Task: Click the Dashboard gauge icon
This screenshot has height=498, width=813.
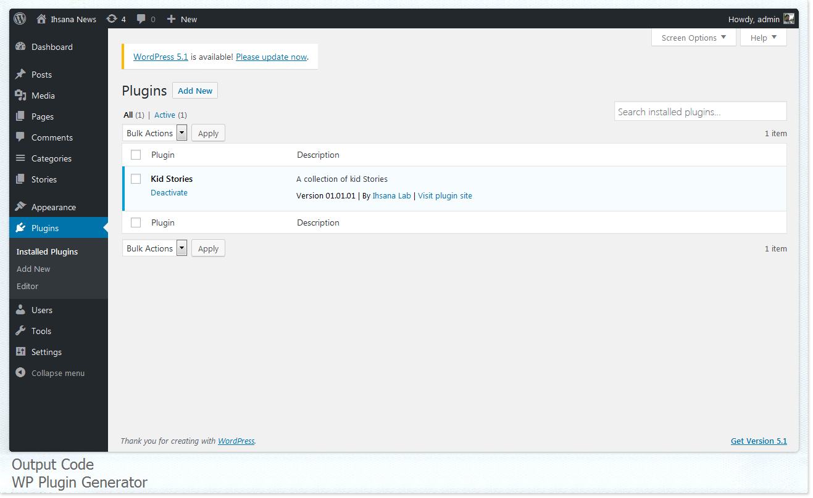Action: pyautogui.click(x=20, y=47)
